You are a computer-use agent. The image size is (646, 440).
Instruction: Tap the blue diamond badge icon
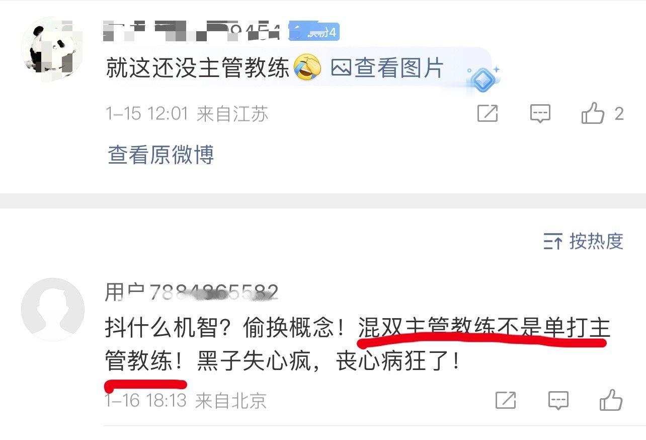(482, 80)
